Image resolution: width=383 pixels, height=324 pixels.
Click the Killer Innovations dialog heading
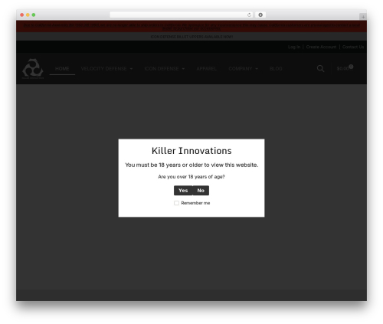pyautogui.click(x=191, y=151)
